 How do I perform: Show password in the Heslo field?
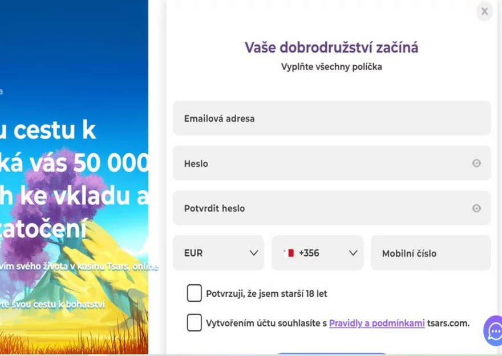(x=476, y=163)
